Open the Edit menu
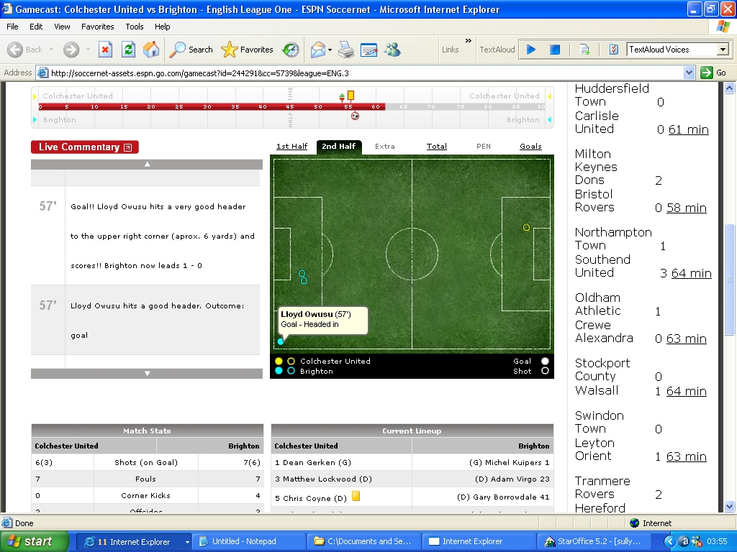The height and width of the screenshot is (552, 737). coord(36,27)
